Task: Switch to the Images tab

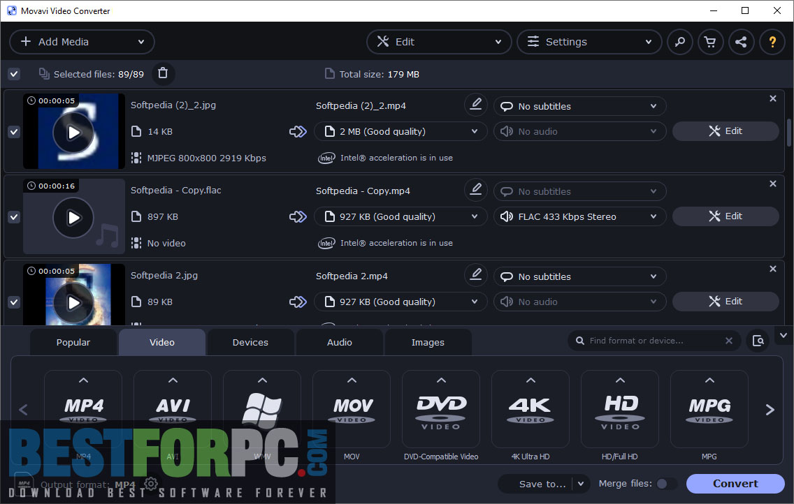Action: [x=428, y=342]
